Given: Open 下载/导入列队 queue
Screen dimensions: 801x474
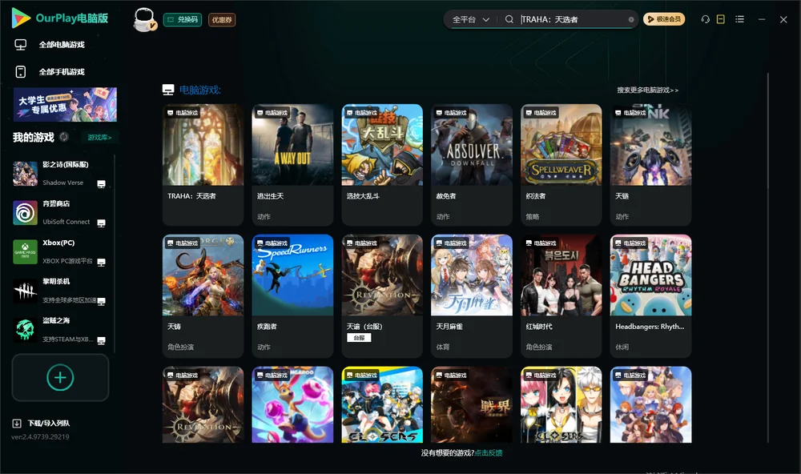Looking at the screenshot, I should click(x=49, y=423).
